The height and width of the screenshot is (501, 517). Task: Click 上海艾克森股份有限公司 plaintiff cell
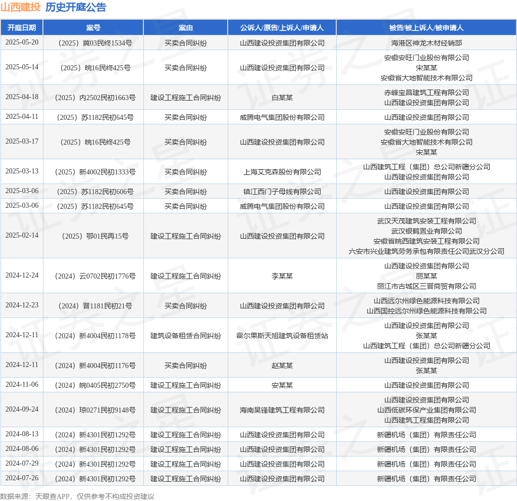click(282, 172)
